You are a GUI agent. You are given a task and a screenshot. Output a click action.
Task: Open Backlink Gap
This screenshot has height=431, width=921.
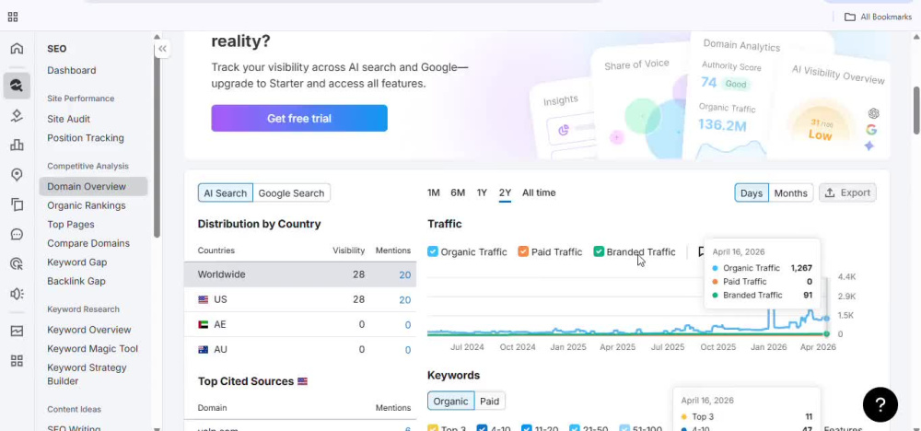[76, 281]
